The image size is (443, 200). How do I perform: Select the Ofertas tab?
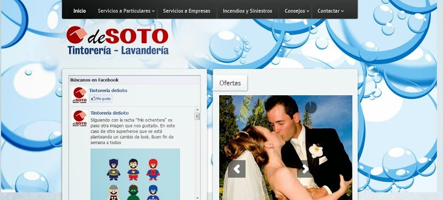point(230,83)
